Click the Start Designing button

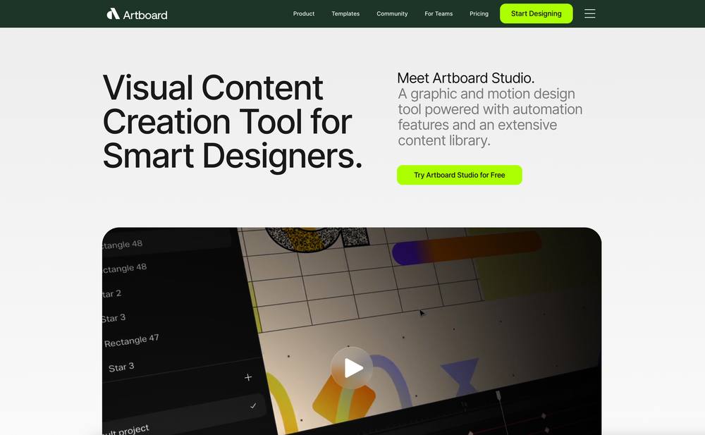point(536,13)
